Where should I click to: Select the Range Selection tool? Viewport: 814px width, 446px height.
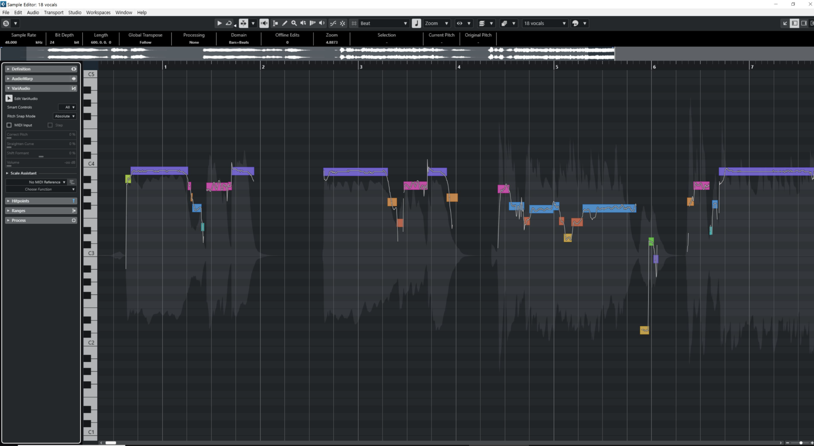coord(275,23)
